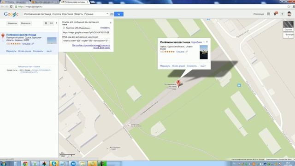This screenshot has height=166, width=295.
Task: Click Маршруты in the info bubble
Action: pyautogui.click(x=165, y=66)
